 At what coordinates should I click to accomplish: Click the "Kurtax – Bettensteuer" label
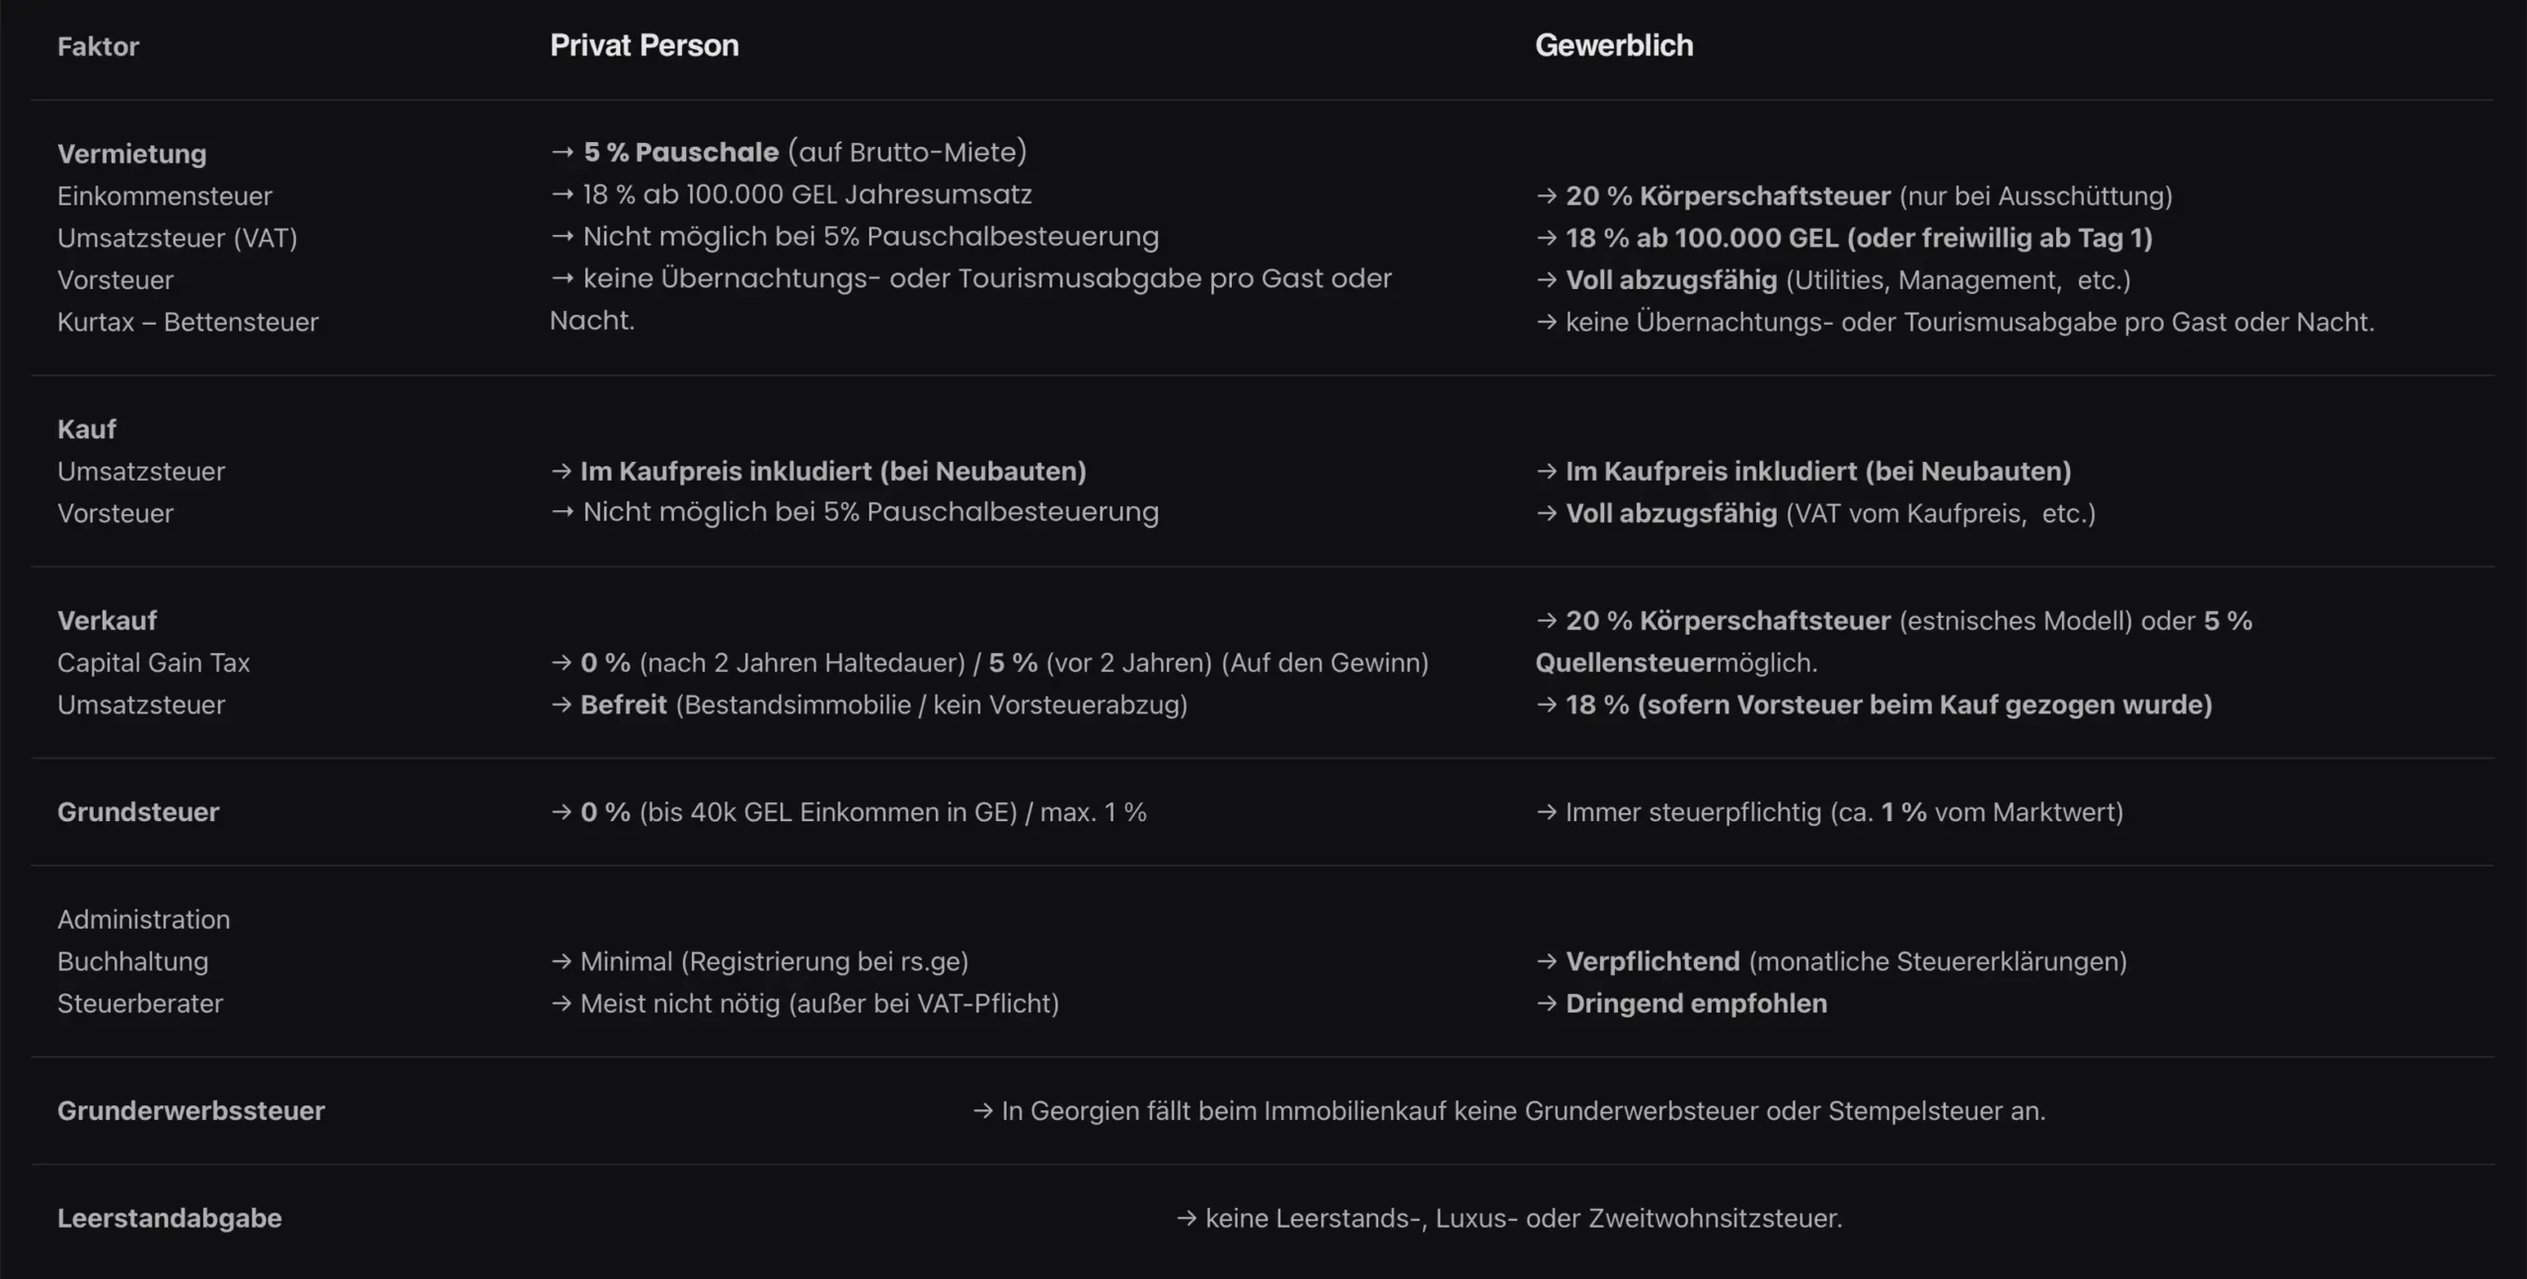point(188,323)
